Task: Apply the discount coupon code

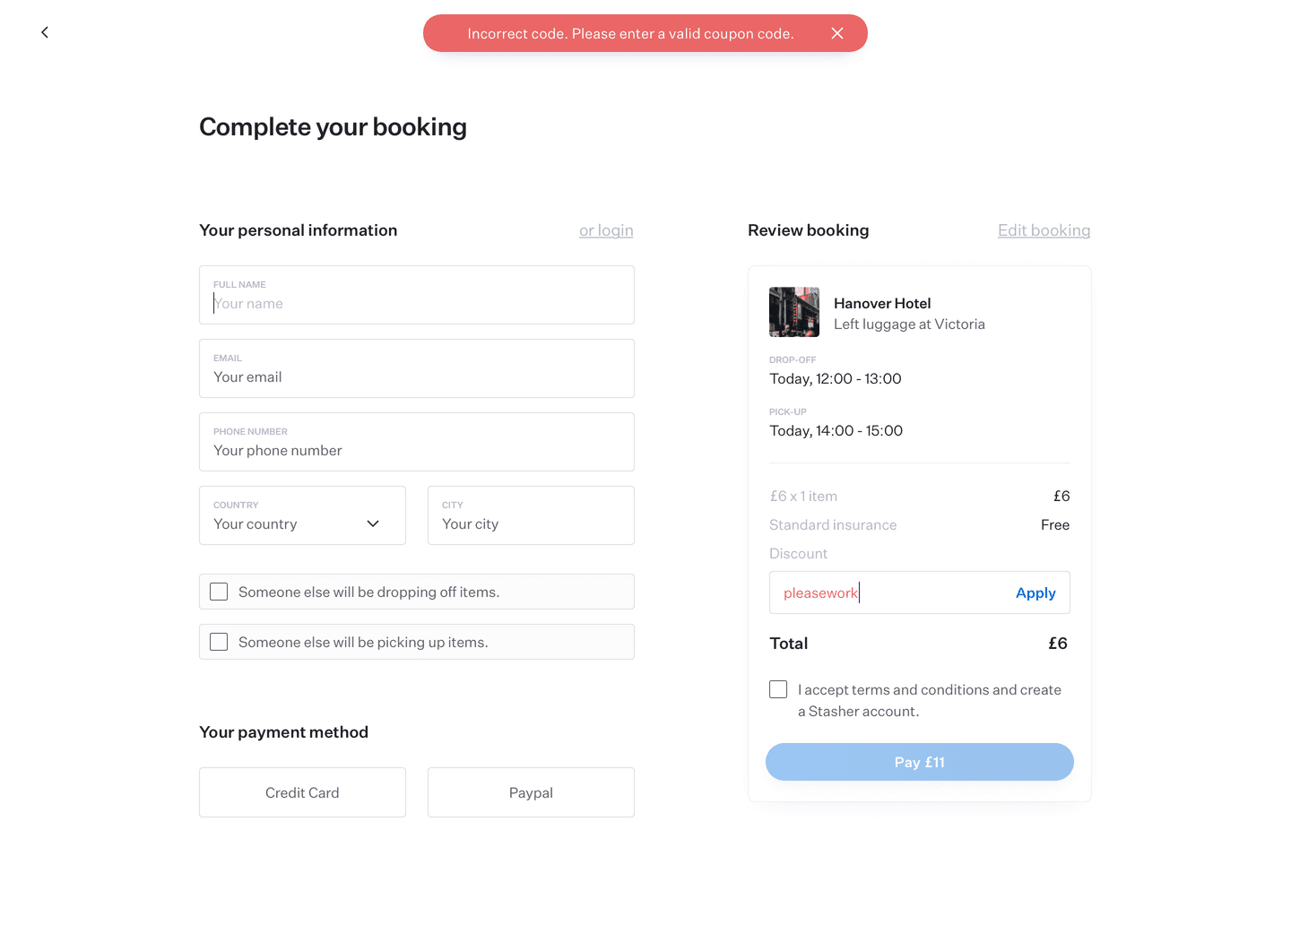Action: 1035,592
